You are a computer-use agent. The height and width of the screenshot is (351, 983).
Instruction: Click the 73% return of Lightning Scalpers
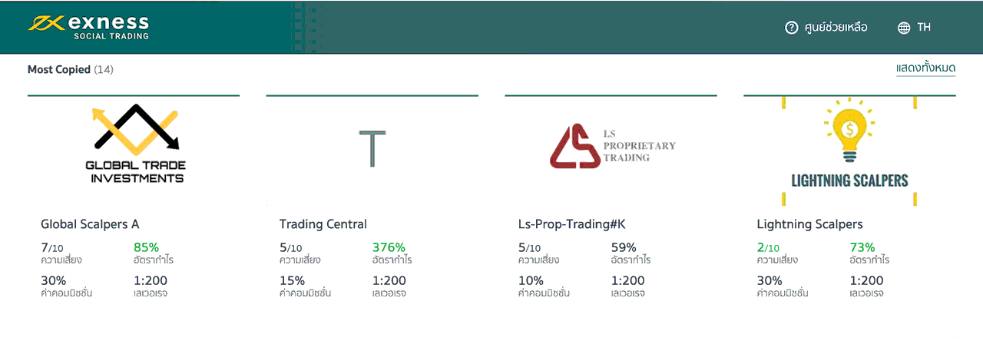tap(862, 247)
